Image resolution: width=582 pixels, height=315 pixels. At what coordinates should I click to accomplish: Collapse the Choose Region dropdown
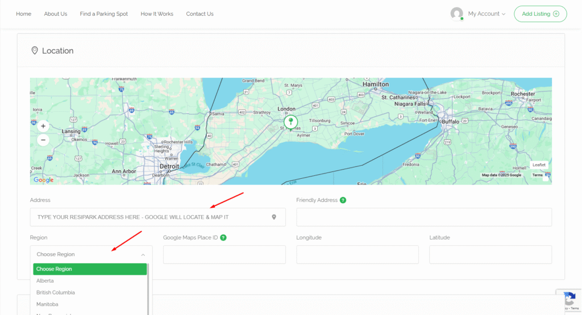coord(91,254)
